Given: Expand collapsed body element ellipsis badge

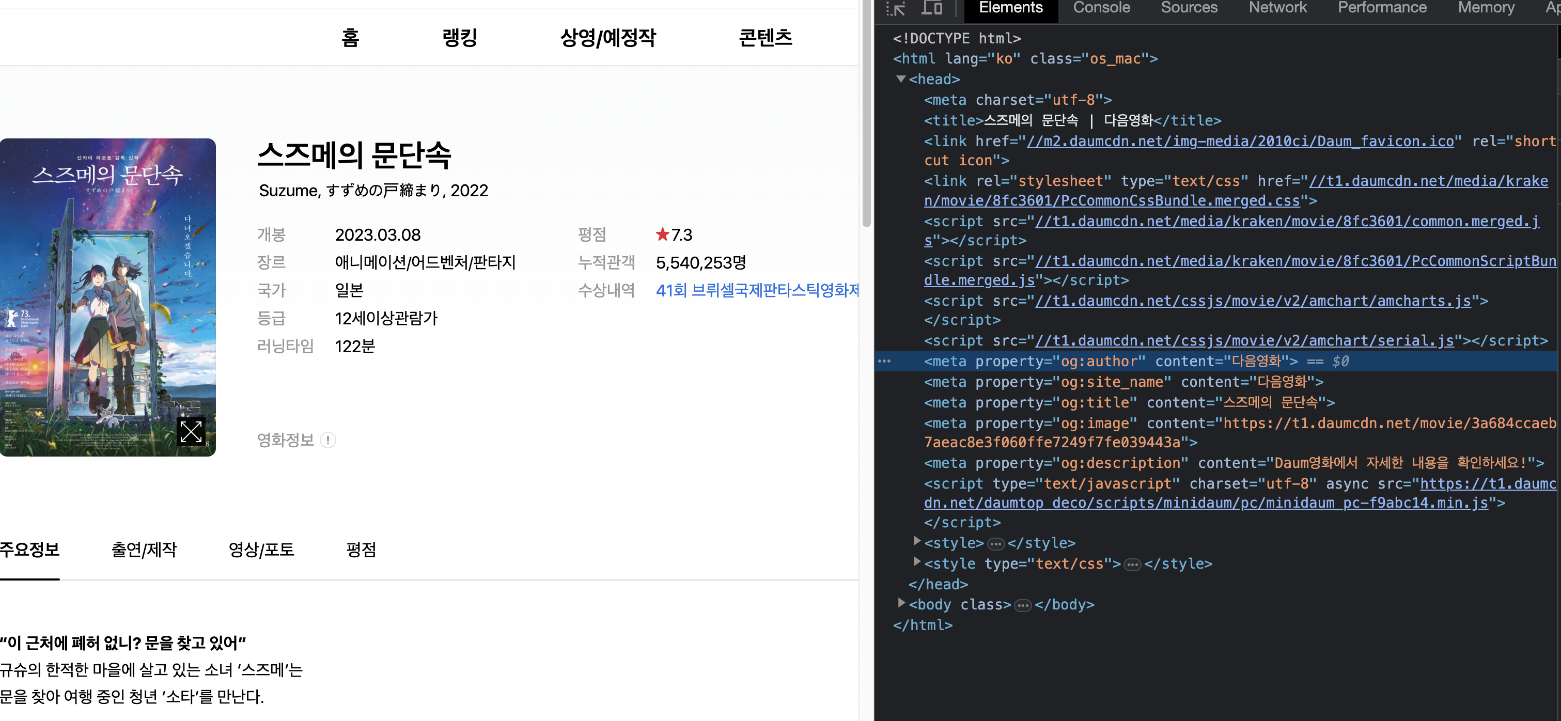Looking at the screenshot, I should (1023, 605).
